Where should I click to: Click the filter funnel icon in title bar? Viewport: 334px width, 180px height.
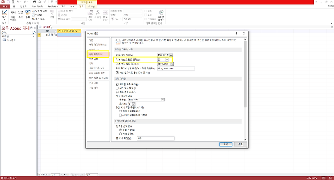[52, 2]
